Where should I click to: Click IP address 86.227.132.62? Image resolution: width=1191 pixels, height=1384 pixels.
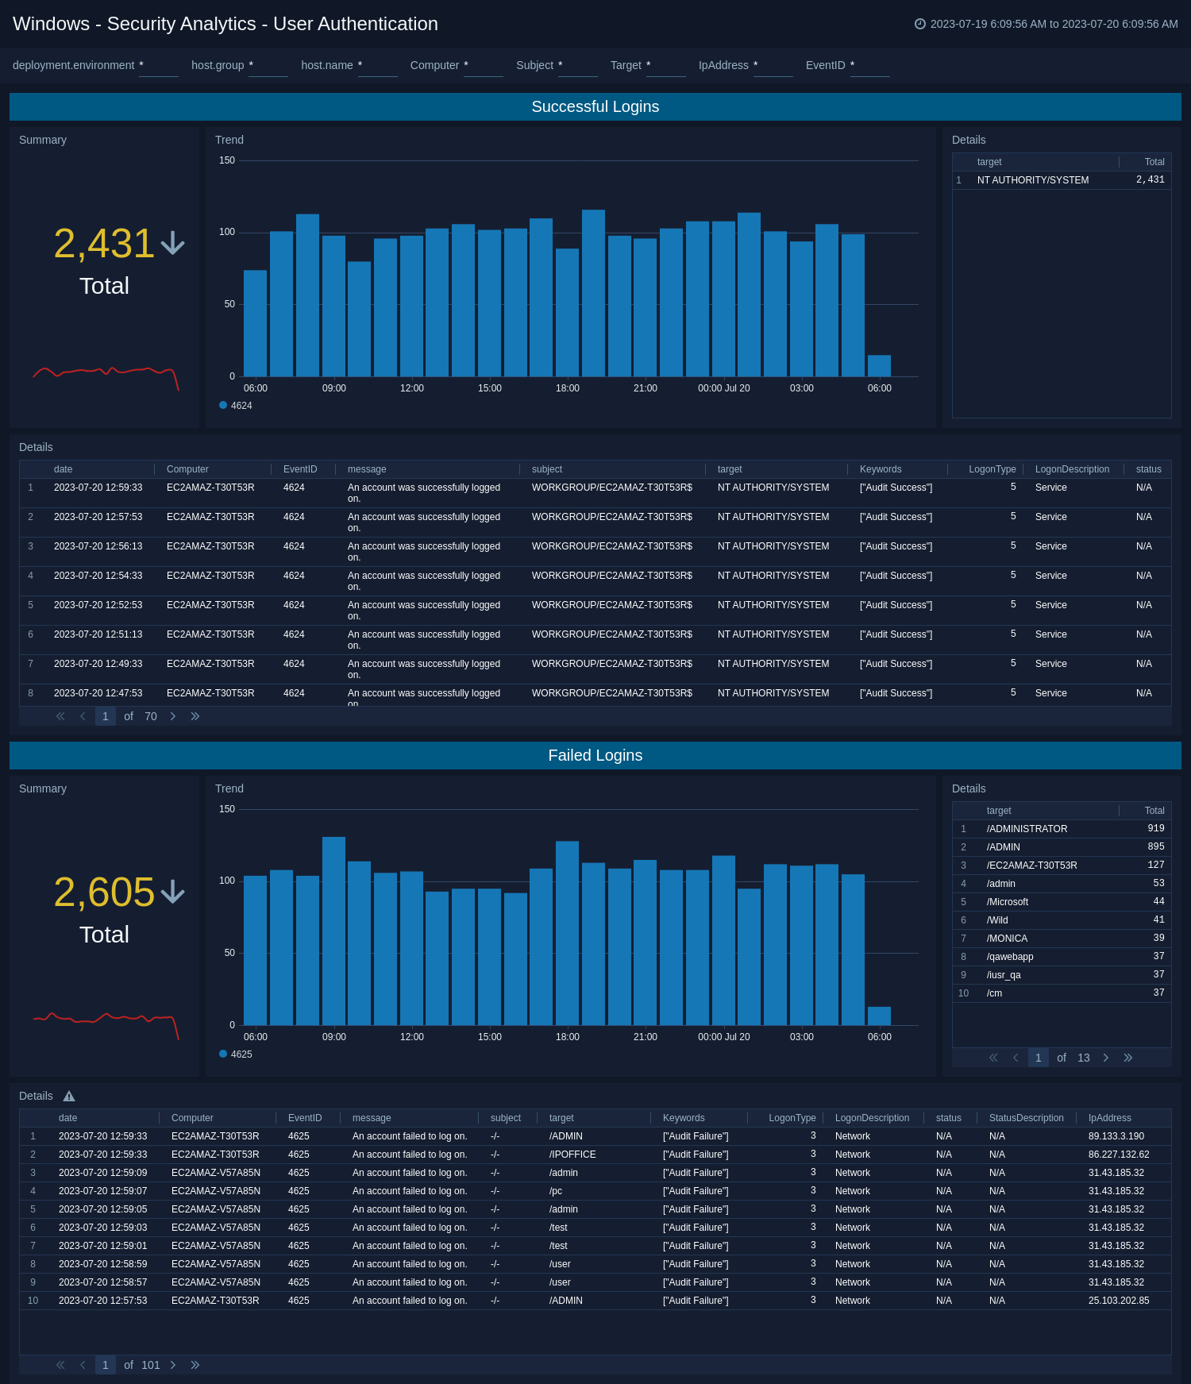(1119, 1155)
